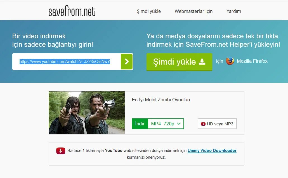Click the Mozilla Firefox icon

[230, 61]
